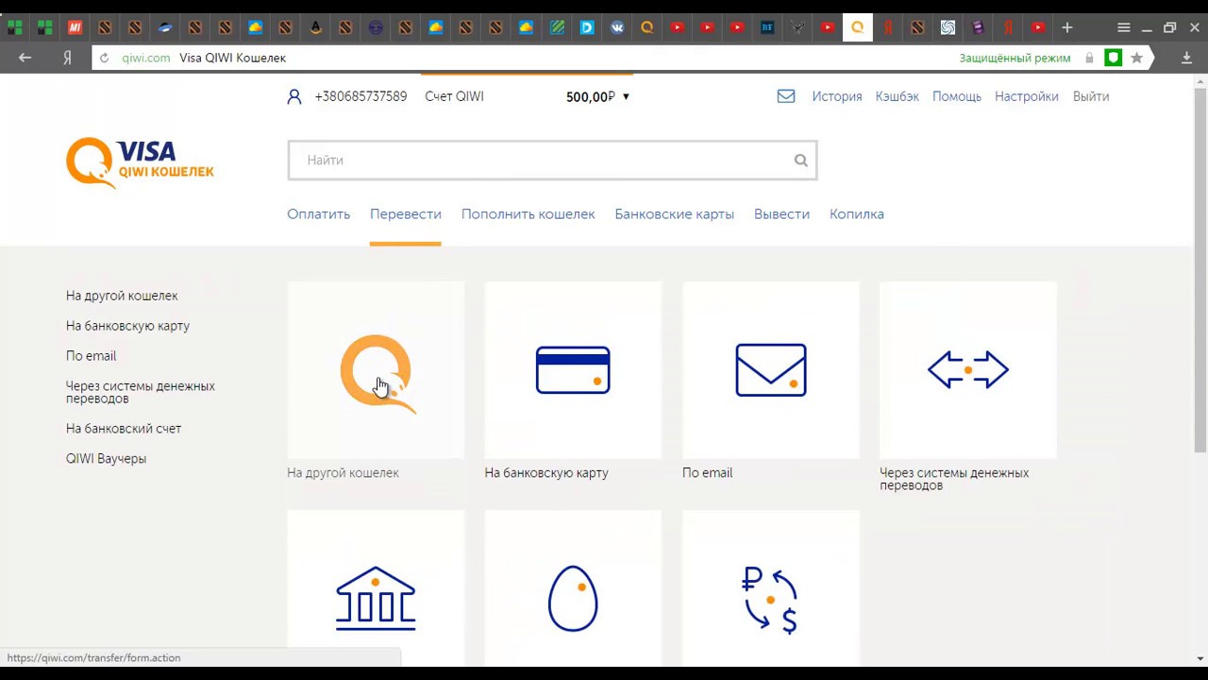This screenshot has width=1208, height=680.
Task: Click the search magnifier icon
Action: coord(800,161)
